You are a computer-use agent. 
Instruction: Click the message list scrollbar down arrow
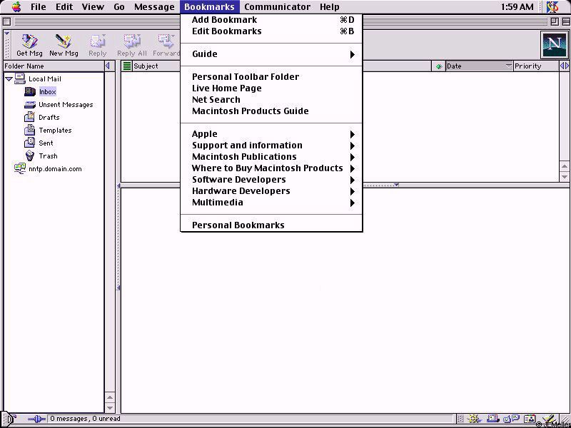pyautogui.click(x=565, y=176)
